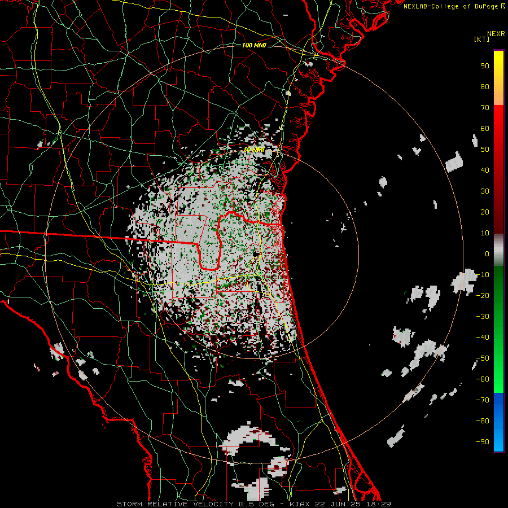Click the positive 10 scale value
The width and height of the screenshot is (508, 508).
(485, 233)
